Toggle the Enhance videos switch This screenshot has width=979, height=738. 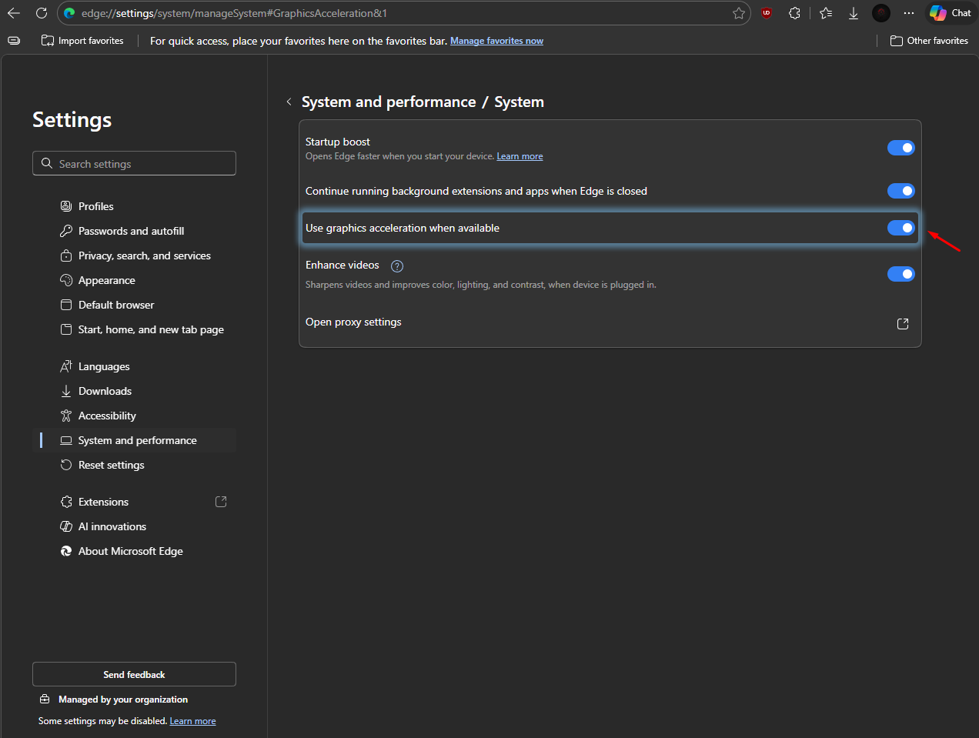pos(900,274)
